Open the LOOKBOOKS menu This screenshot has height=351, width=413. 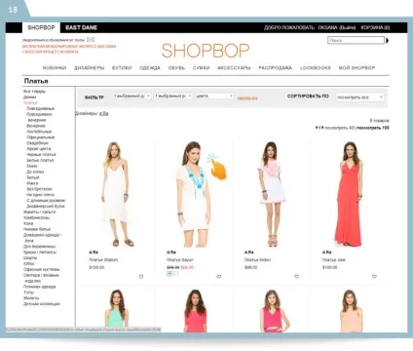point(316,68)
